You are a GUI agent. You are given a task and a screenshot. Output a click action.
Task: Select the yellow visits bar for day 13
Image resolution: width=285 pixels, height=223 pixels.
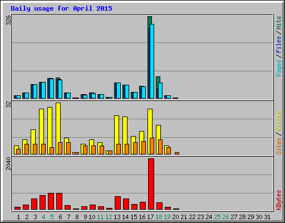[x=116, y=135]
